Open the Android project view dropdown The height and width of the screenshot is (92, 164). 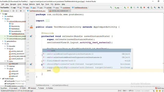coord(6,11)
